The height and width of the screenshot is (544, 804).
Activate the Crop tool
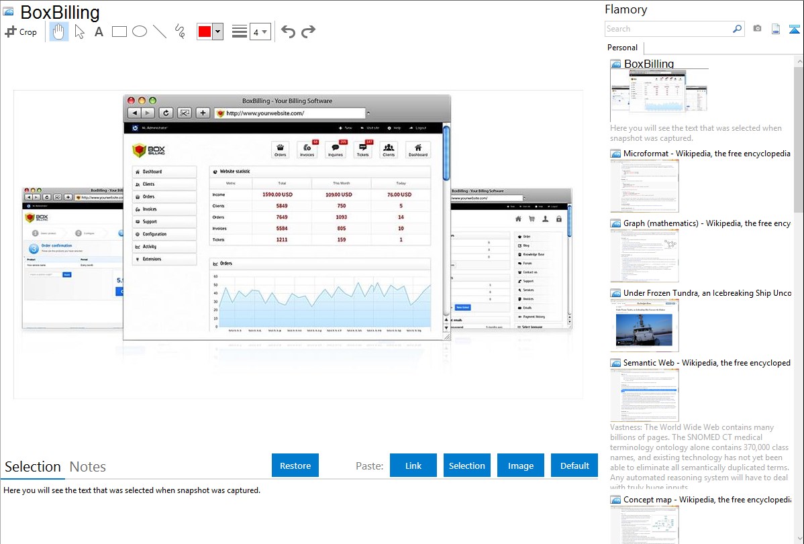click(21, 32)
